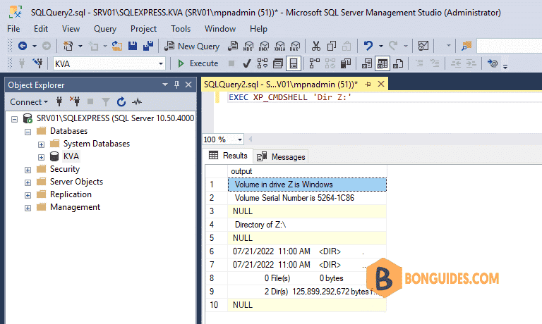Toggle Object Explorer auto-hide pin

point(176,85)
